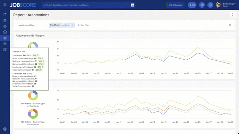Click the donut chart for 486 Actions Last Month

[33, 114]
